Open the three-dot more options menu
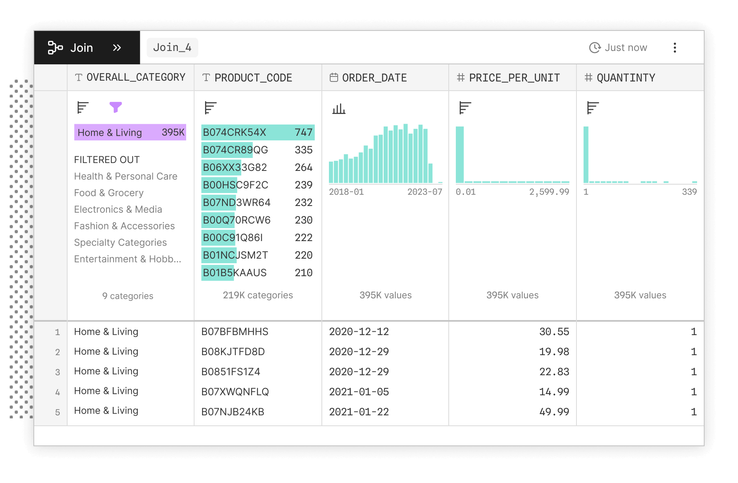The width and height of the screenshot is (738, 483). tap(675, 48)
